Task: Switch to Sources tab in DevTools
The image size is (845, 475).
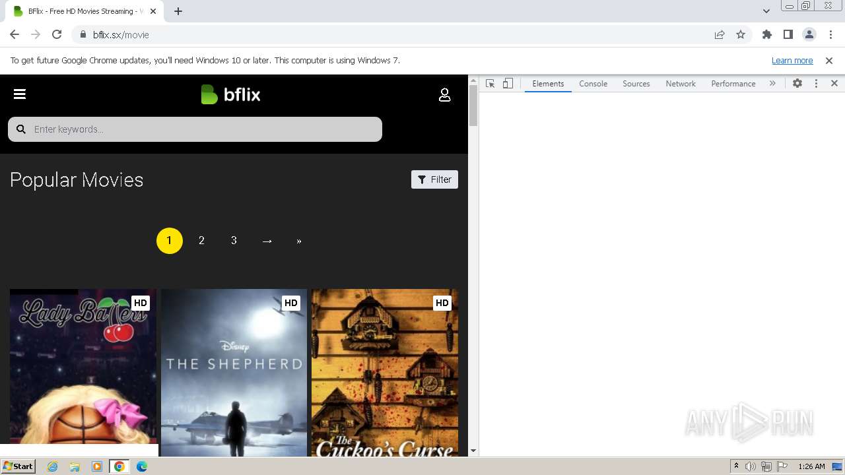Action: tap(636, 84)
